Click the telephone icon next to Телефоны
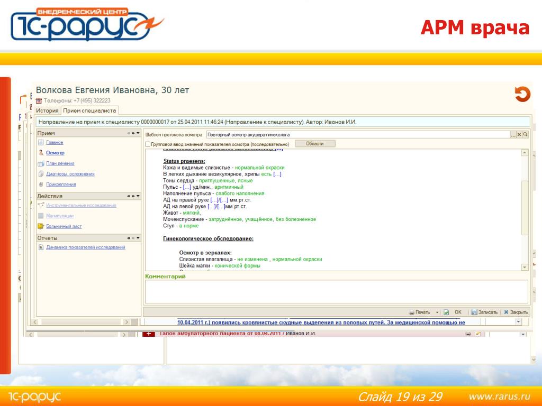 (x=39, y=101)
